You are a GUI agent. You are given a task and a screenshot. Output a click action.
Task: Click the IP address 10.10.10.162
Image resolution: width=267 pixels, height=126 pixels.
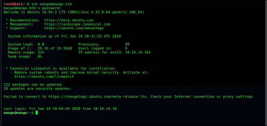point(138,52)
